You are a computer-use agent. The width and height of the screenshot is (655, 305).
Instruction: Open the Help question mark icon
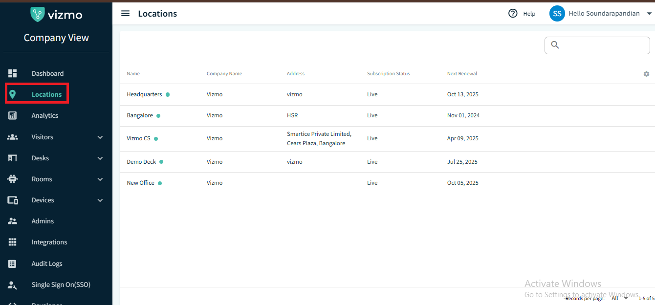(x=513, y=14)
